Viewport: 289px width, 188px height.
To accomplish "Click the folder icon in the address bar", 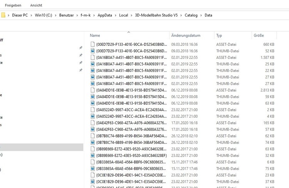I will tap(3, 15).
